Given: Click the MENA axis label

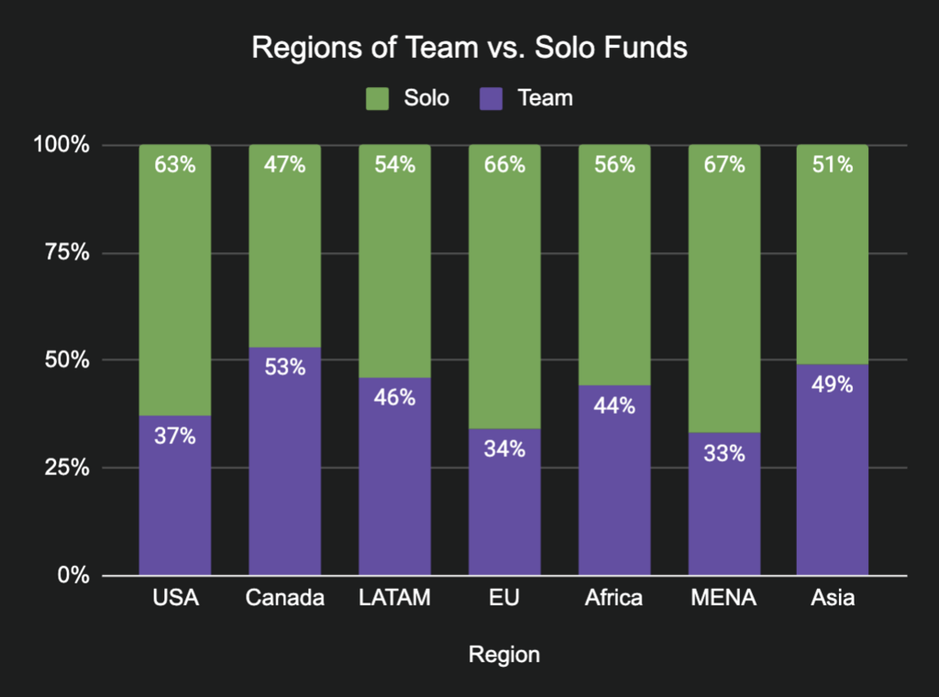Looking at the screenshot, I should click(724, 599).
